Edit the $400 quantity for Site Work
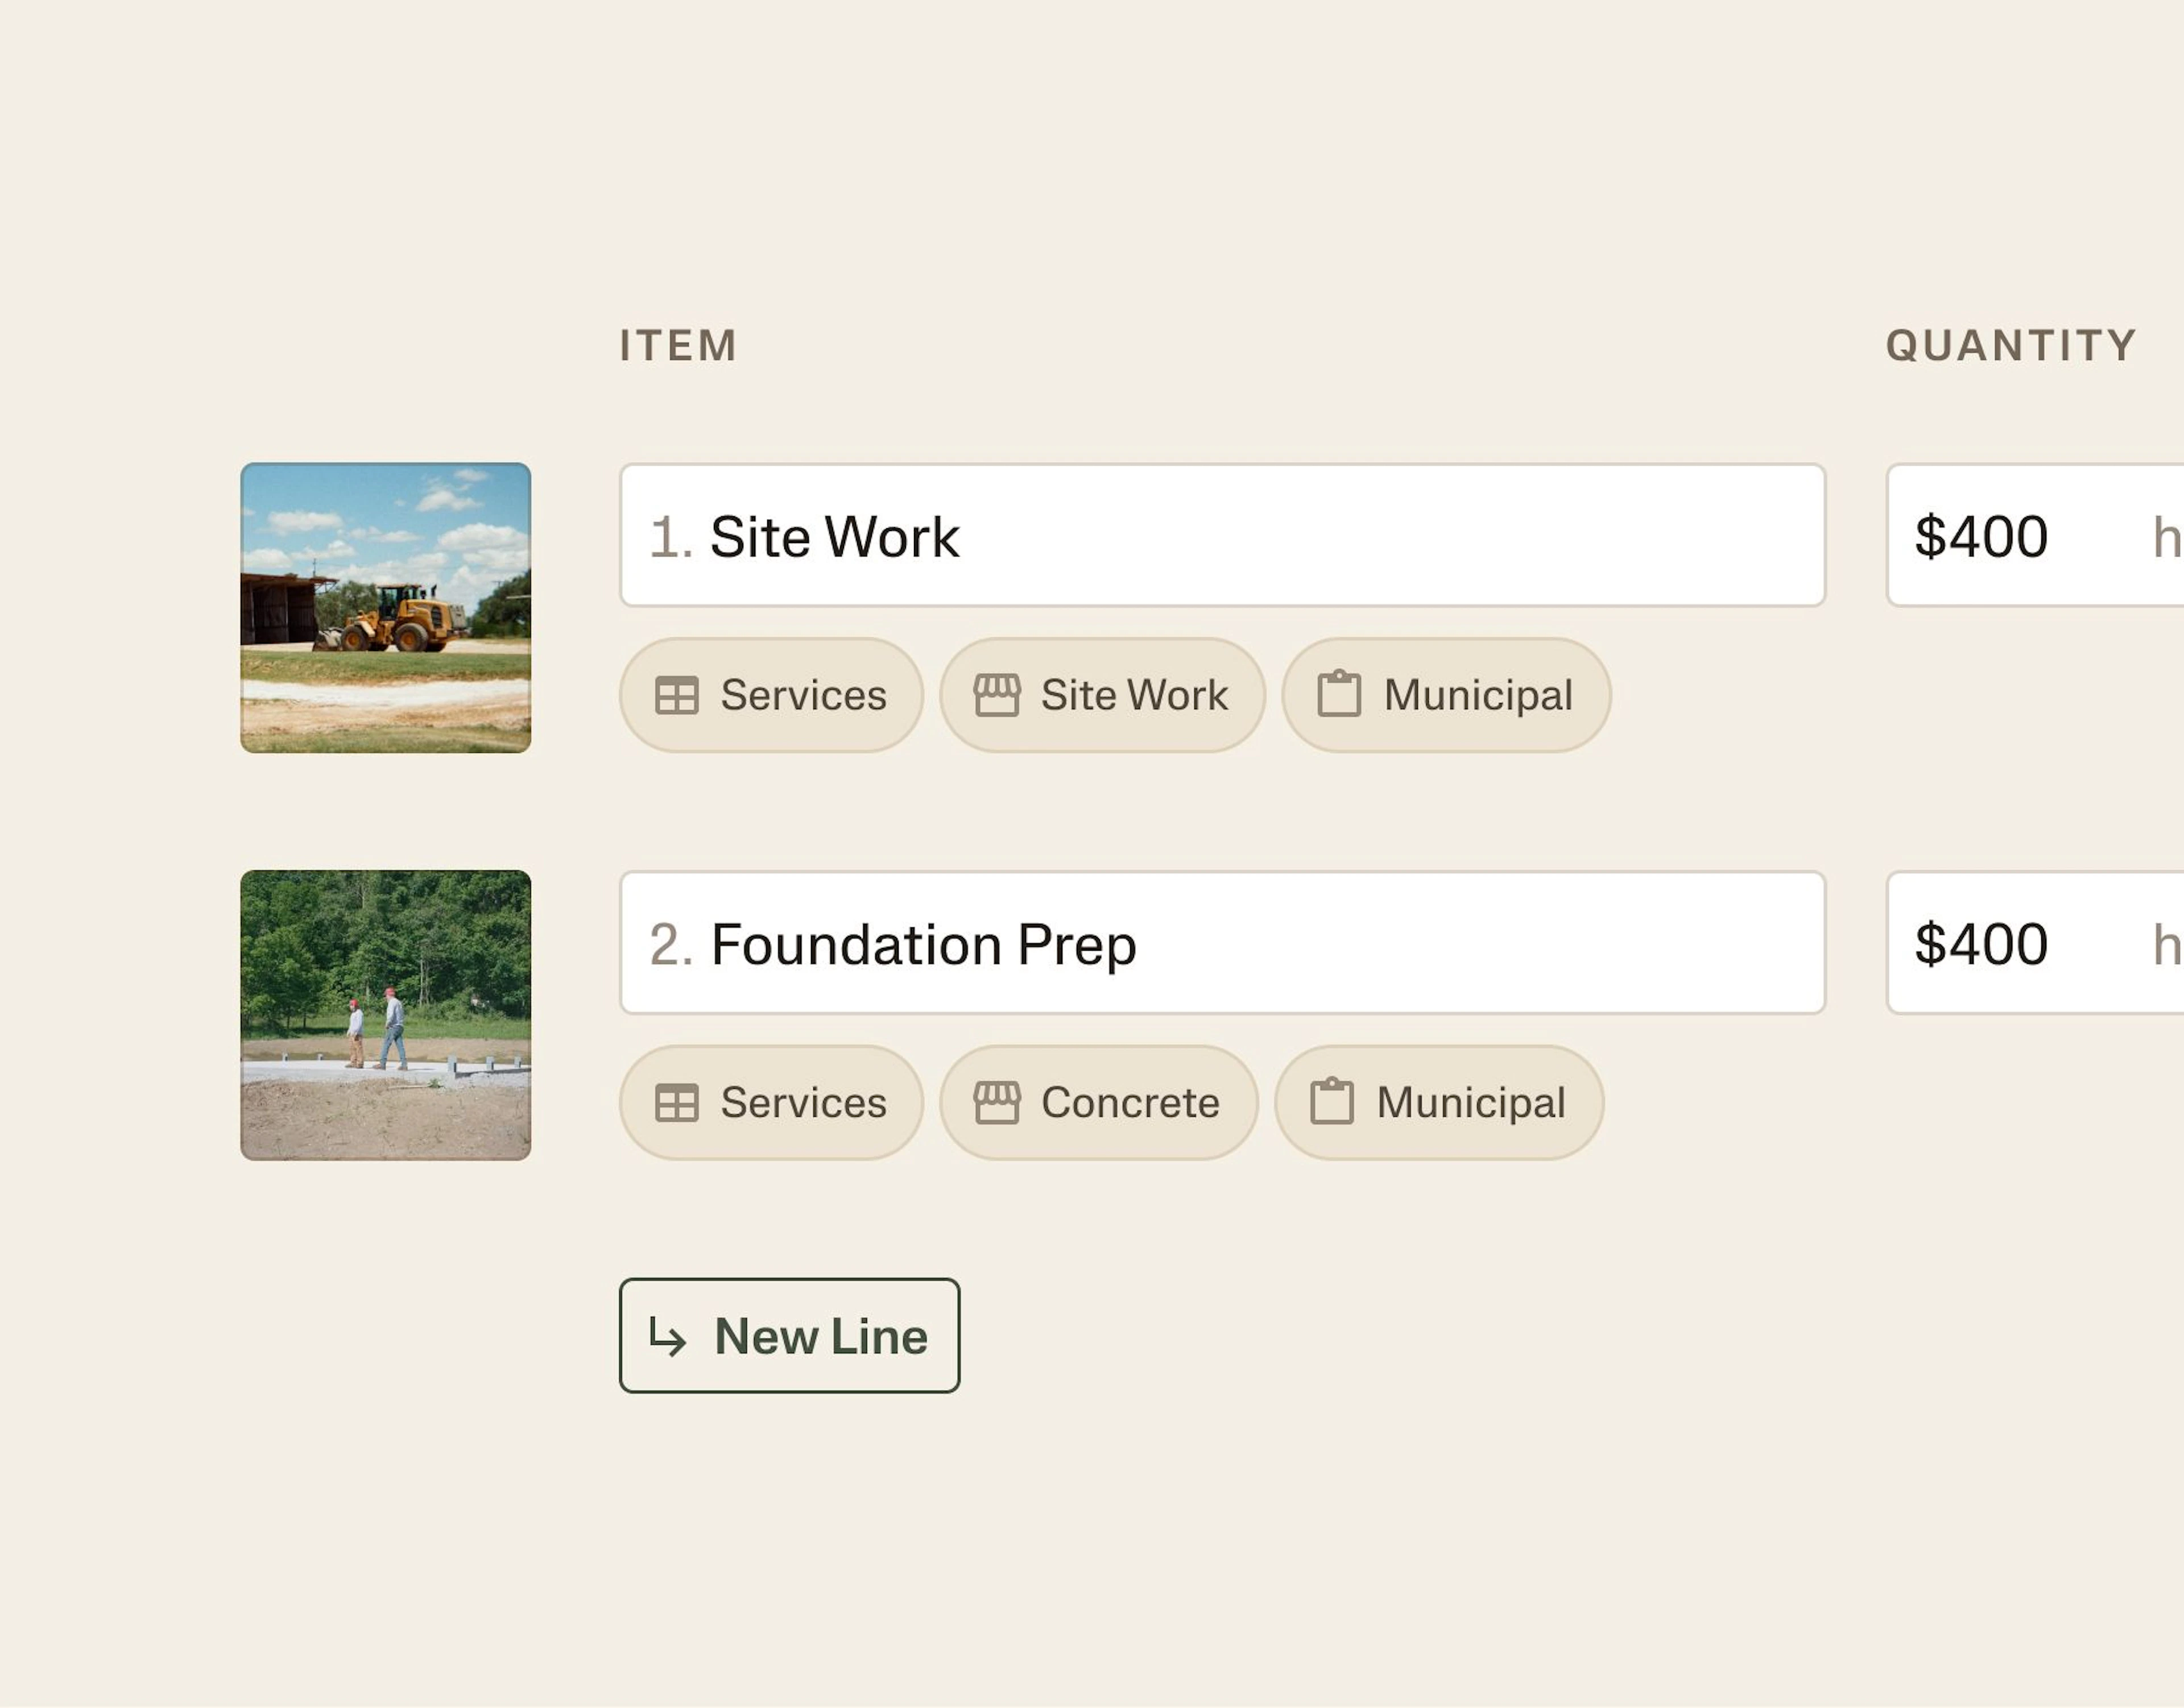 [x=2035, y=535]
